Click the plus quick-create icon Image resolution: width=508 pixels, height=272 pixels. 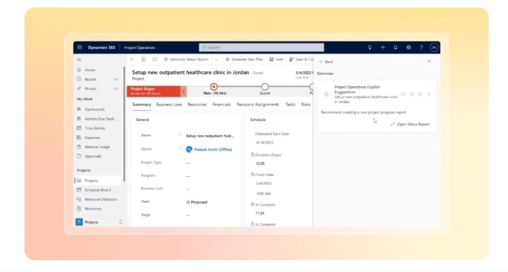[382, 48]
